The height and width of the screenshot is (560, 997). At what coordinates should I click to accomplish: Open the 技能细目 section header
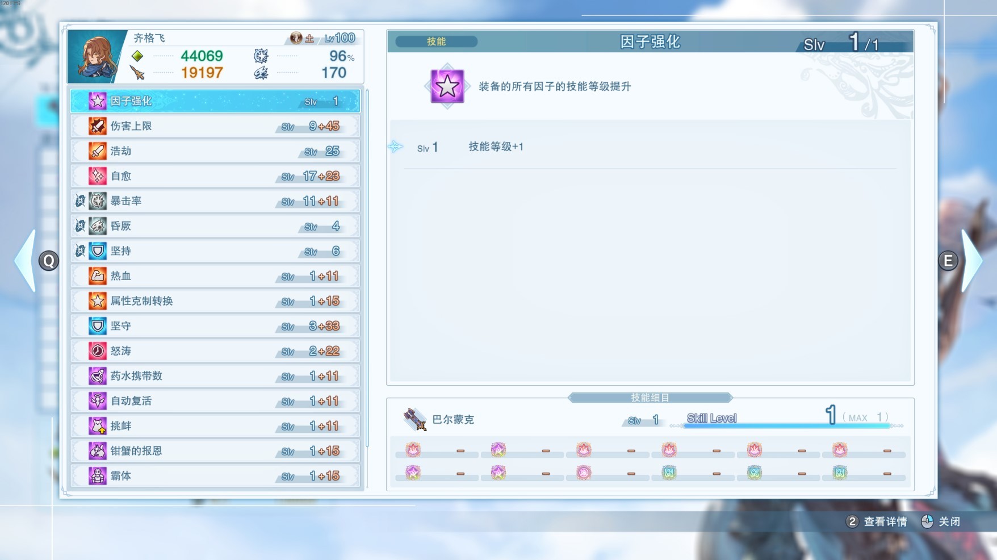(x=650, y=398)
